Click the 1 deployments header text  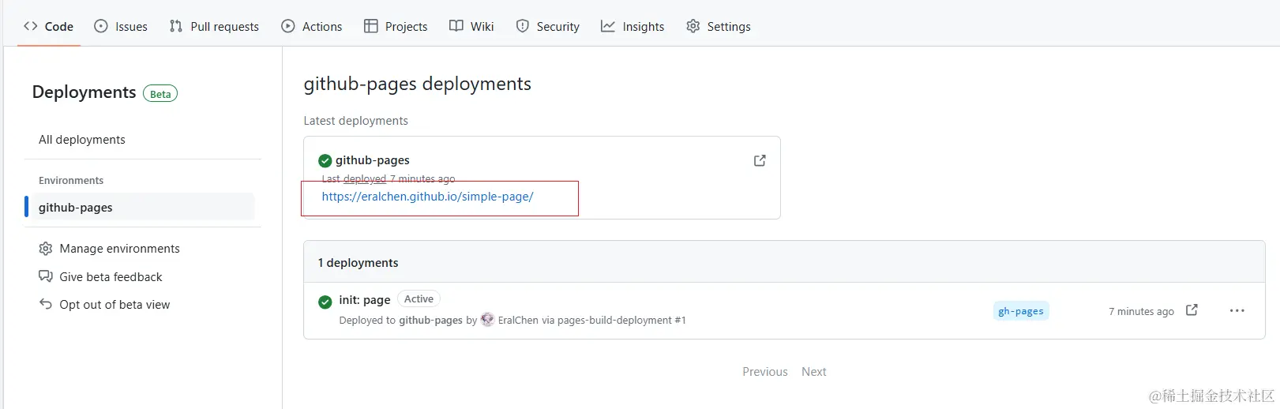pos(358,263)
